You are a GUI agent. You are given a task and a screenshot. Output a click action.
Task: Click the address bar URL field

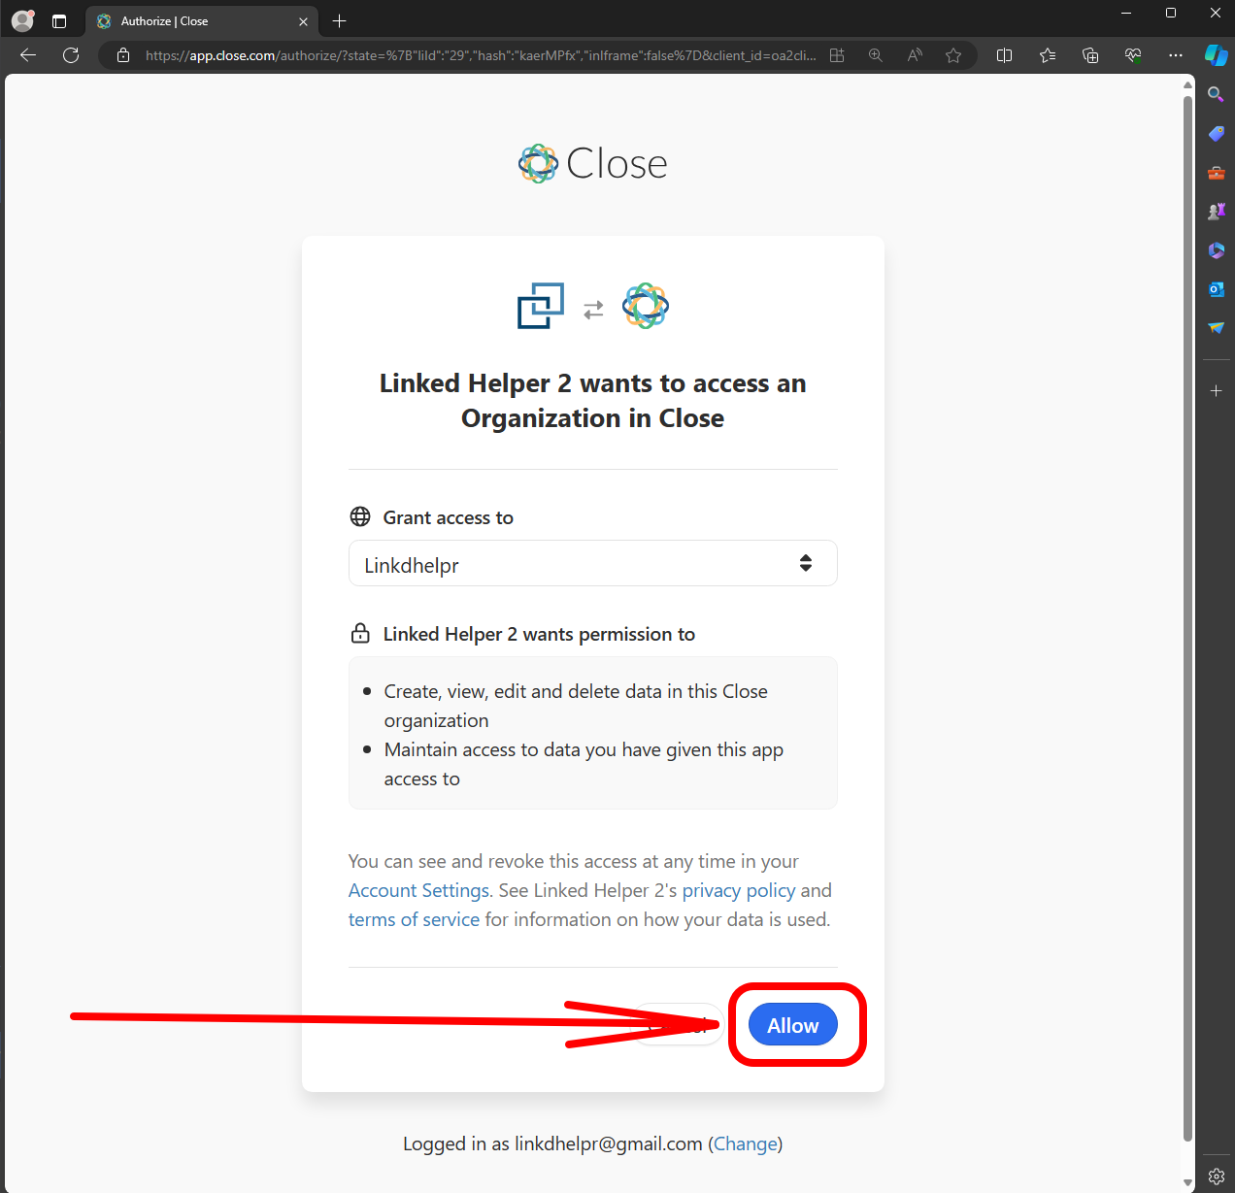[481, 55]
